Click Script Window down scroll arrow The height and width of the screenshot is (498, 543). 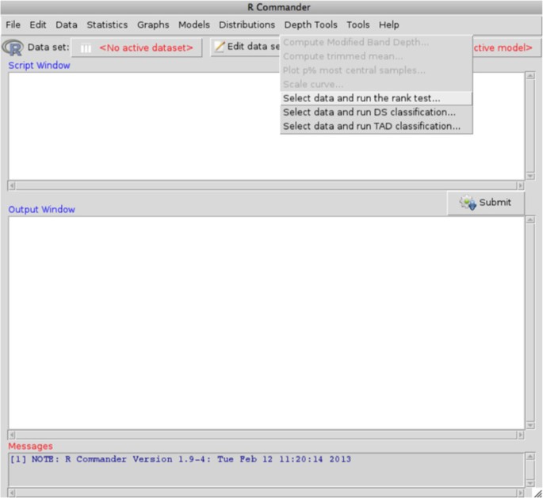(530, 177)
